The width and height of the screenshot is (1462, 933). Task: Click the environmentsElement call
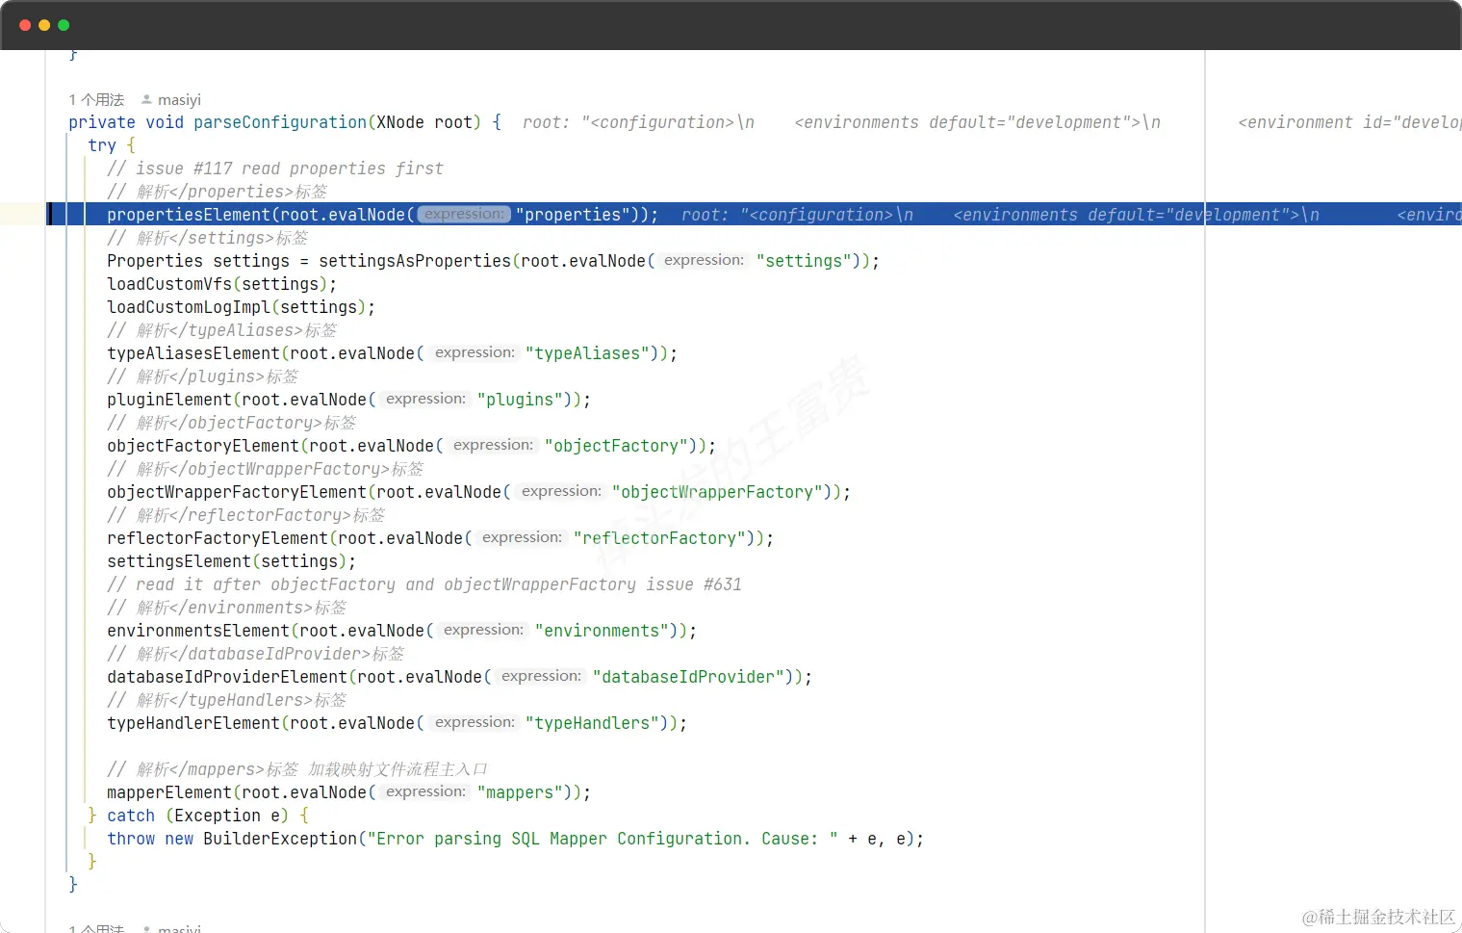[198, 631]
